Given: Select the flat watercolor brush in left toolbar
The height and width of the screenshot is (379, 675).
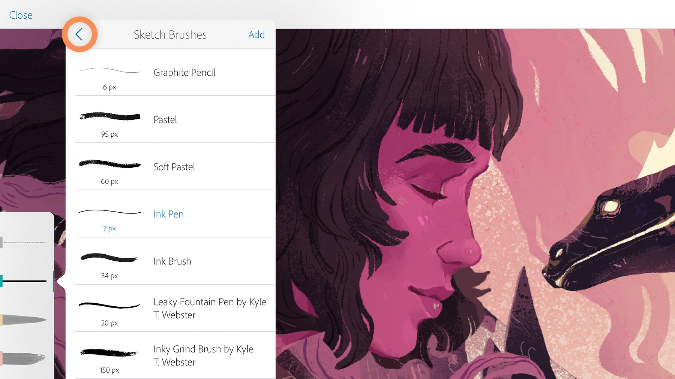Looking at the screenshot, I should pos(25,359).
